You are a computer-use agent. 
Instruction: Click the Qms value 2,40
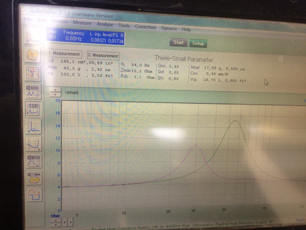pyautogui.click(x=174, y=66)
